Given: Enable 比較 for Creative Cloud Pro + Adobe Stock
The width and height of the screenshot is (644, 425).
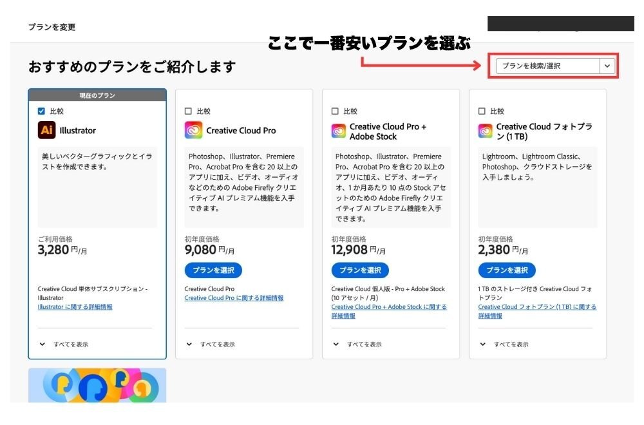Looking at the screenshot, I should [x=335, y=111].
